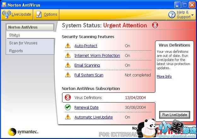Screen dimensions: 197x139
Task: Click the 13/04/2004 virus definitions date
Action: (x=135, y=97)
